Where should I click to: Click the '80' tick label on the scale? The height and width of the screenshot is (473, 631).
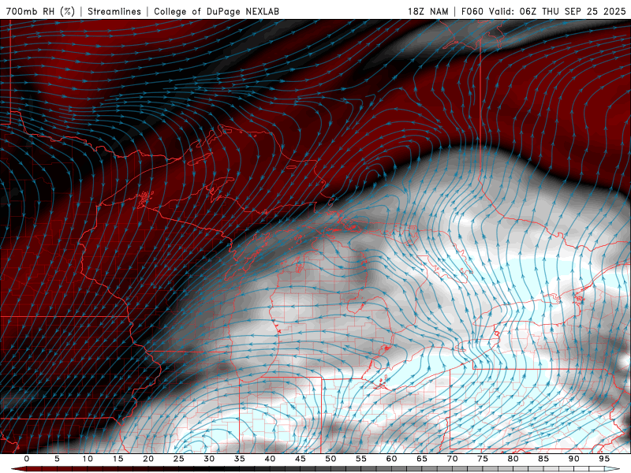(x=513, y=459)
